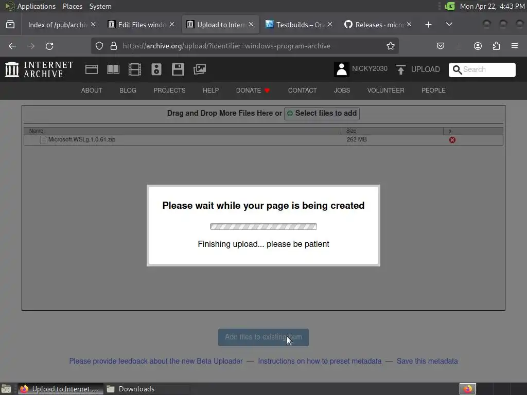The image size is (527, 395).
Task: Open the Firefox View tab-overview icon
Action: coord(10,25)
